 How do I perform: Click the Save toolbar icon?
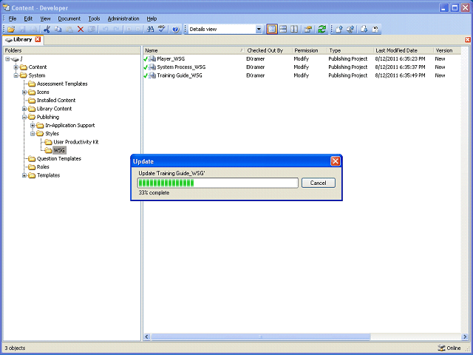tap(22, 30)
